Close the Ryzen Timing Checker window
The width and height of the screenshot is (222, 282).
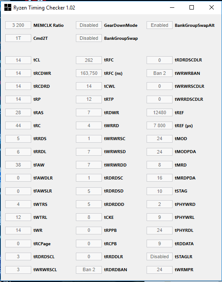tap(211, 7)
